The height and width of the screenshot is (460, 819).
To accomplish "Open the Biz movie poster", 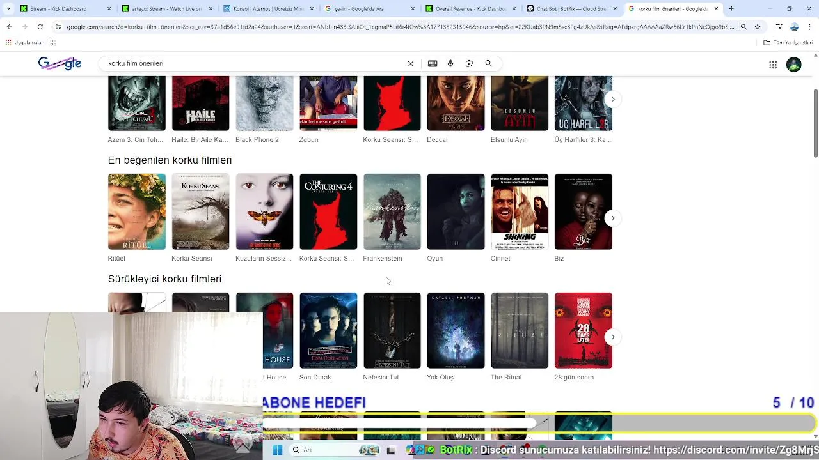I will [584, 211].
